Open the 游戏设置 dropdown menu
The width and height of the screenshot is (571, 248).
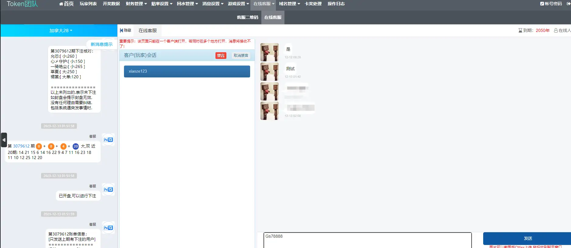[x=238, y=4]
